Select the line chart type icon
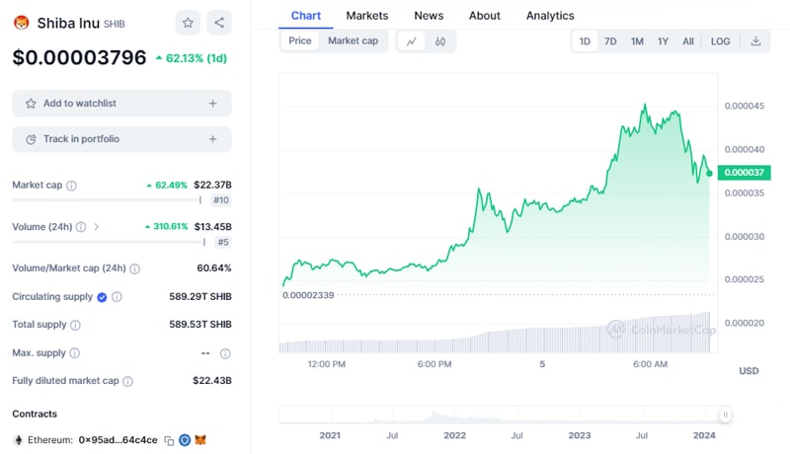Screen dimensions: 790x454 (x=411, y=41)
